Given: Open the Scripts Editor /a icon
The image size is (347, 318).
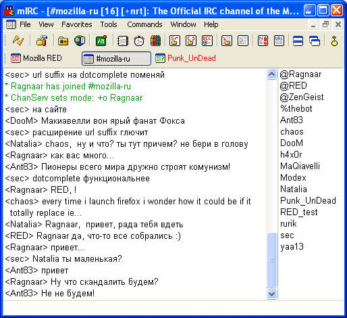Looking at the screenshot, I should (x=101, y=41).
